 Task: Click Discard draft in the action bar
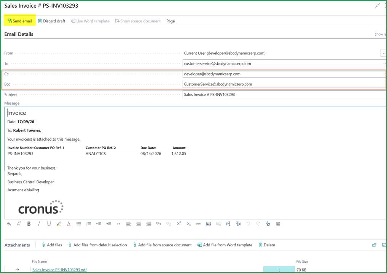point(51,21)
